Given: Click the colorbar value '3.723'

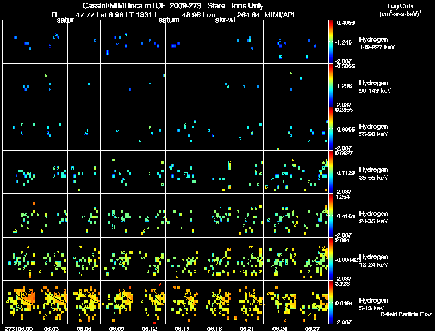Looking at the screenshot, I should tap(343, 284).
